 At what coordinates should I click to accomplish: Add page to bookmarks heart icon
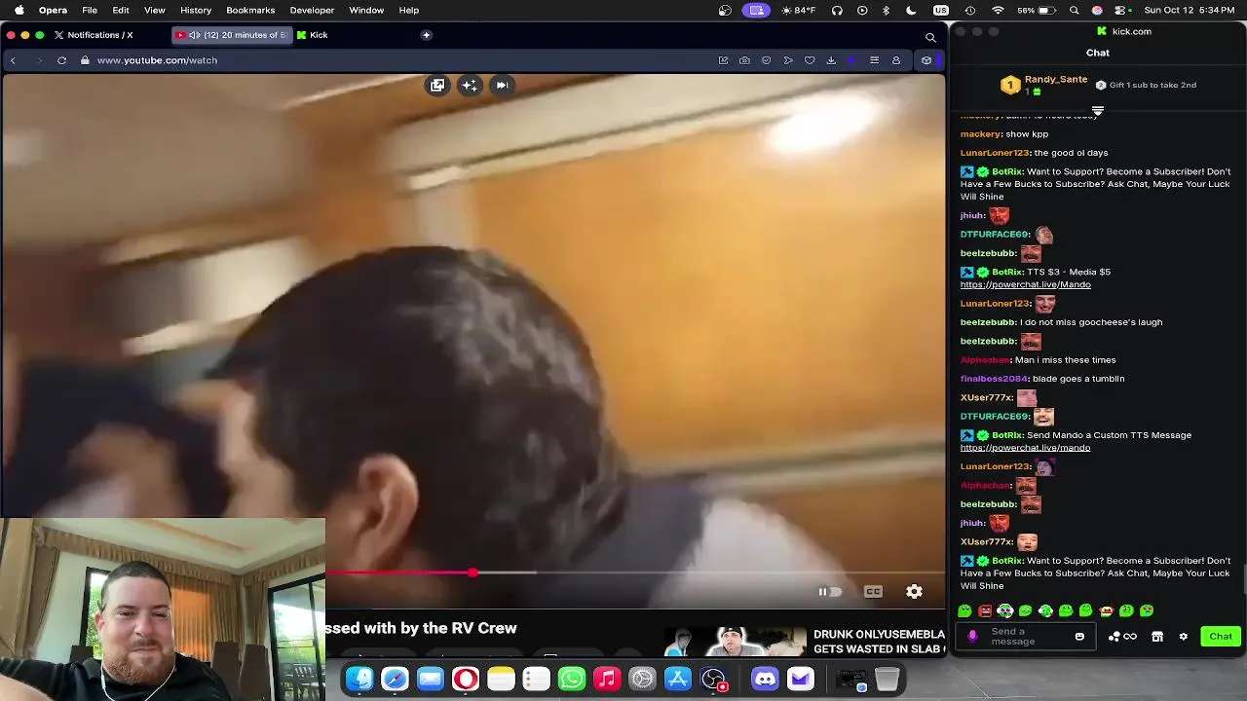click(x=810, y=60)
